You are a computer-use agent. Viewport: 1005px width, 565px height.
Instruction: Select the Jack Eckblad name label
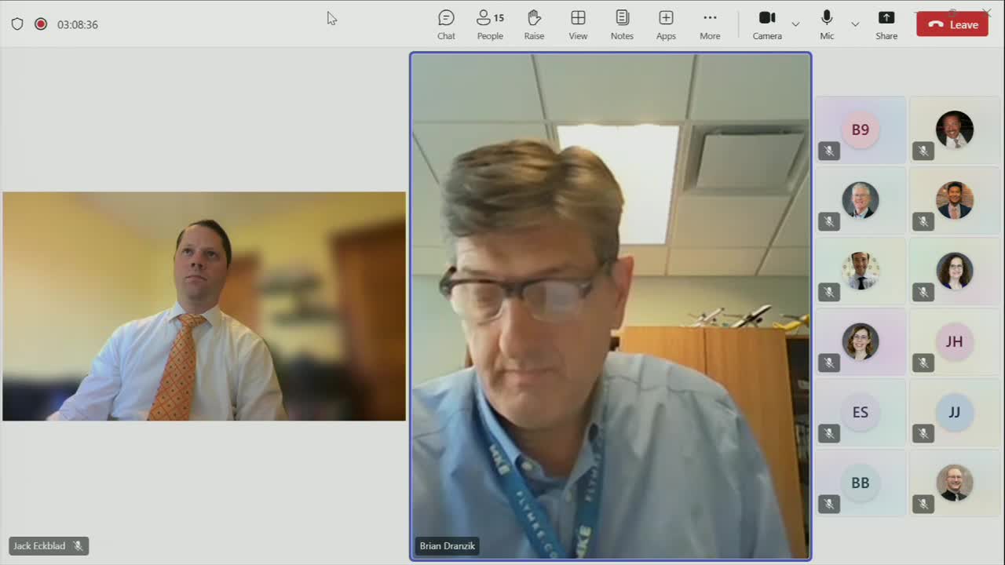39,546
